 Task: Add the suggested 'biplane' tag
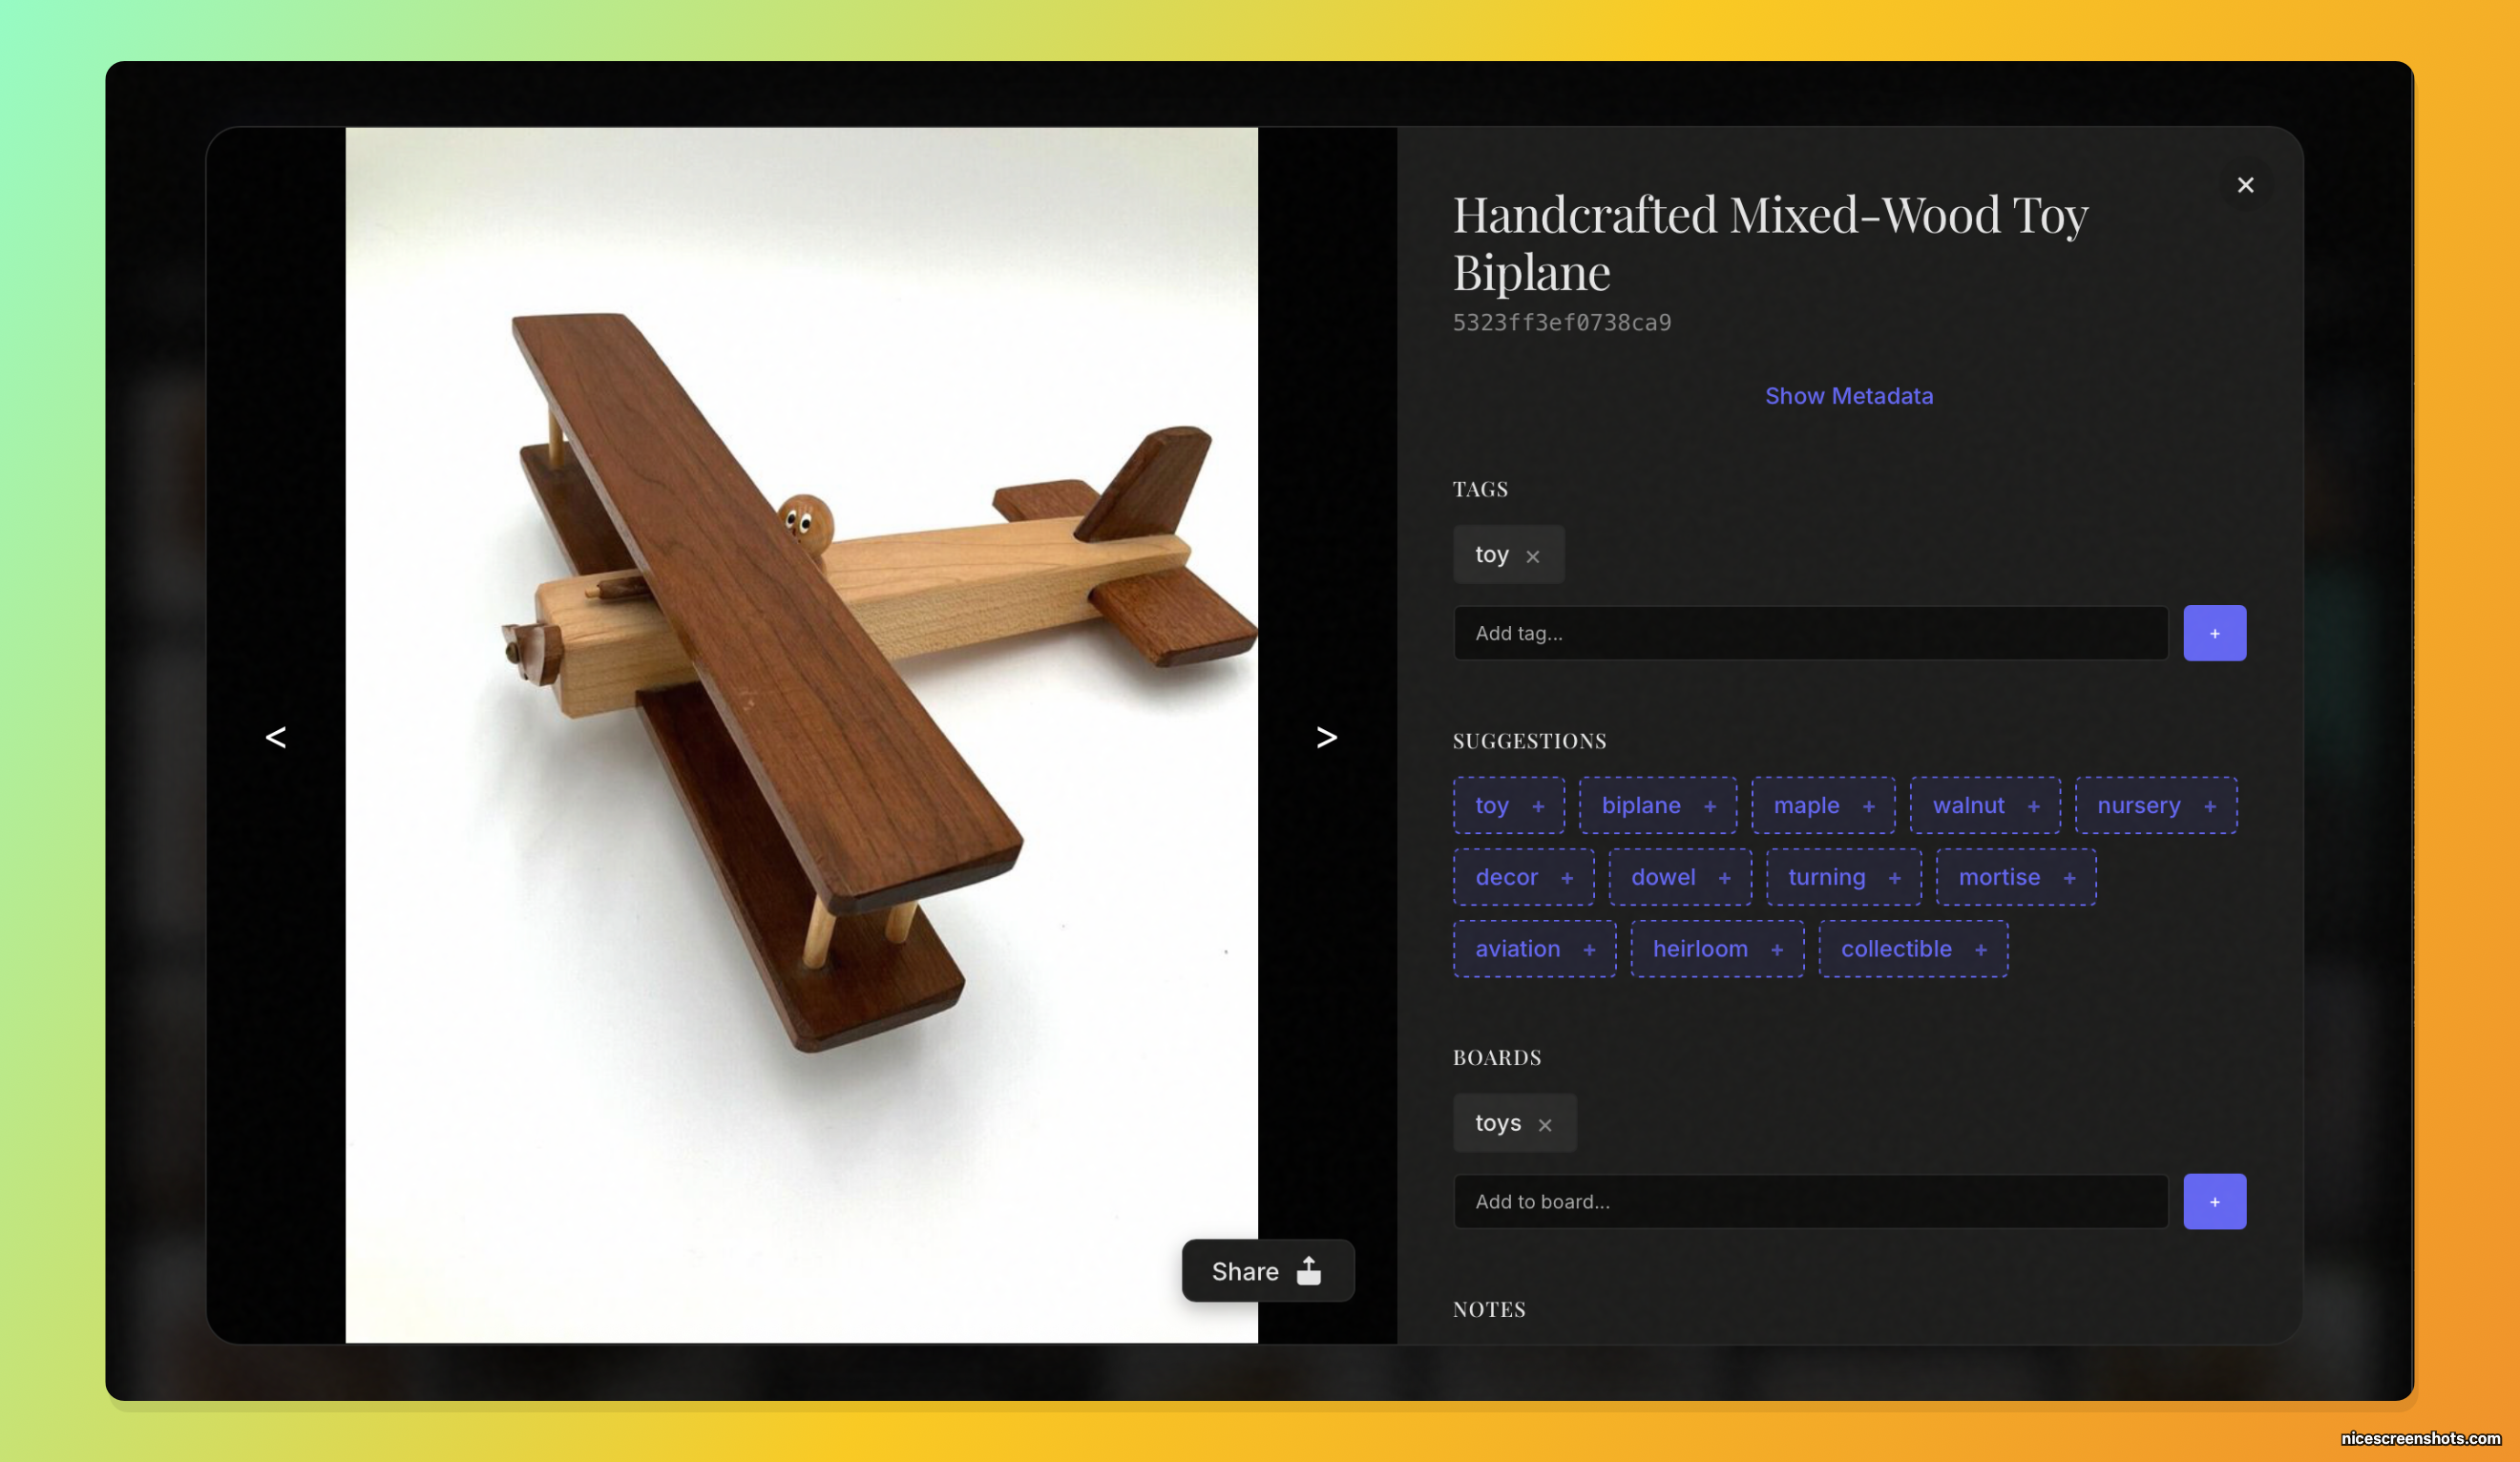tap(1657, 806)
